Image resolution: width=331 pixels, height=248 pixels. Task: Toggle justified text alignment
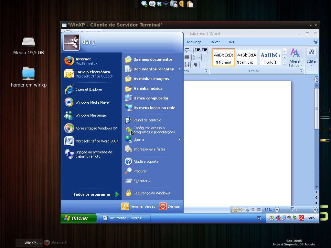point(187,57)
